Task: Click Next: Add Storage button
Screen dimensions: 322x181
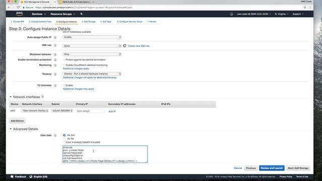Action: [298, 168]
